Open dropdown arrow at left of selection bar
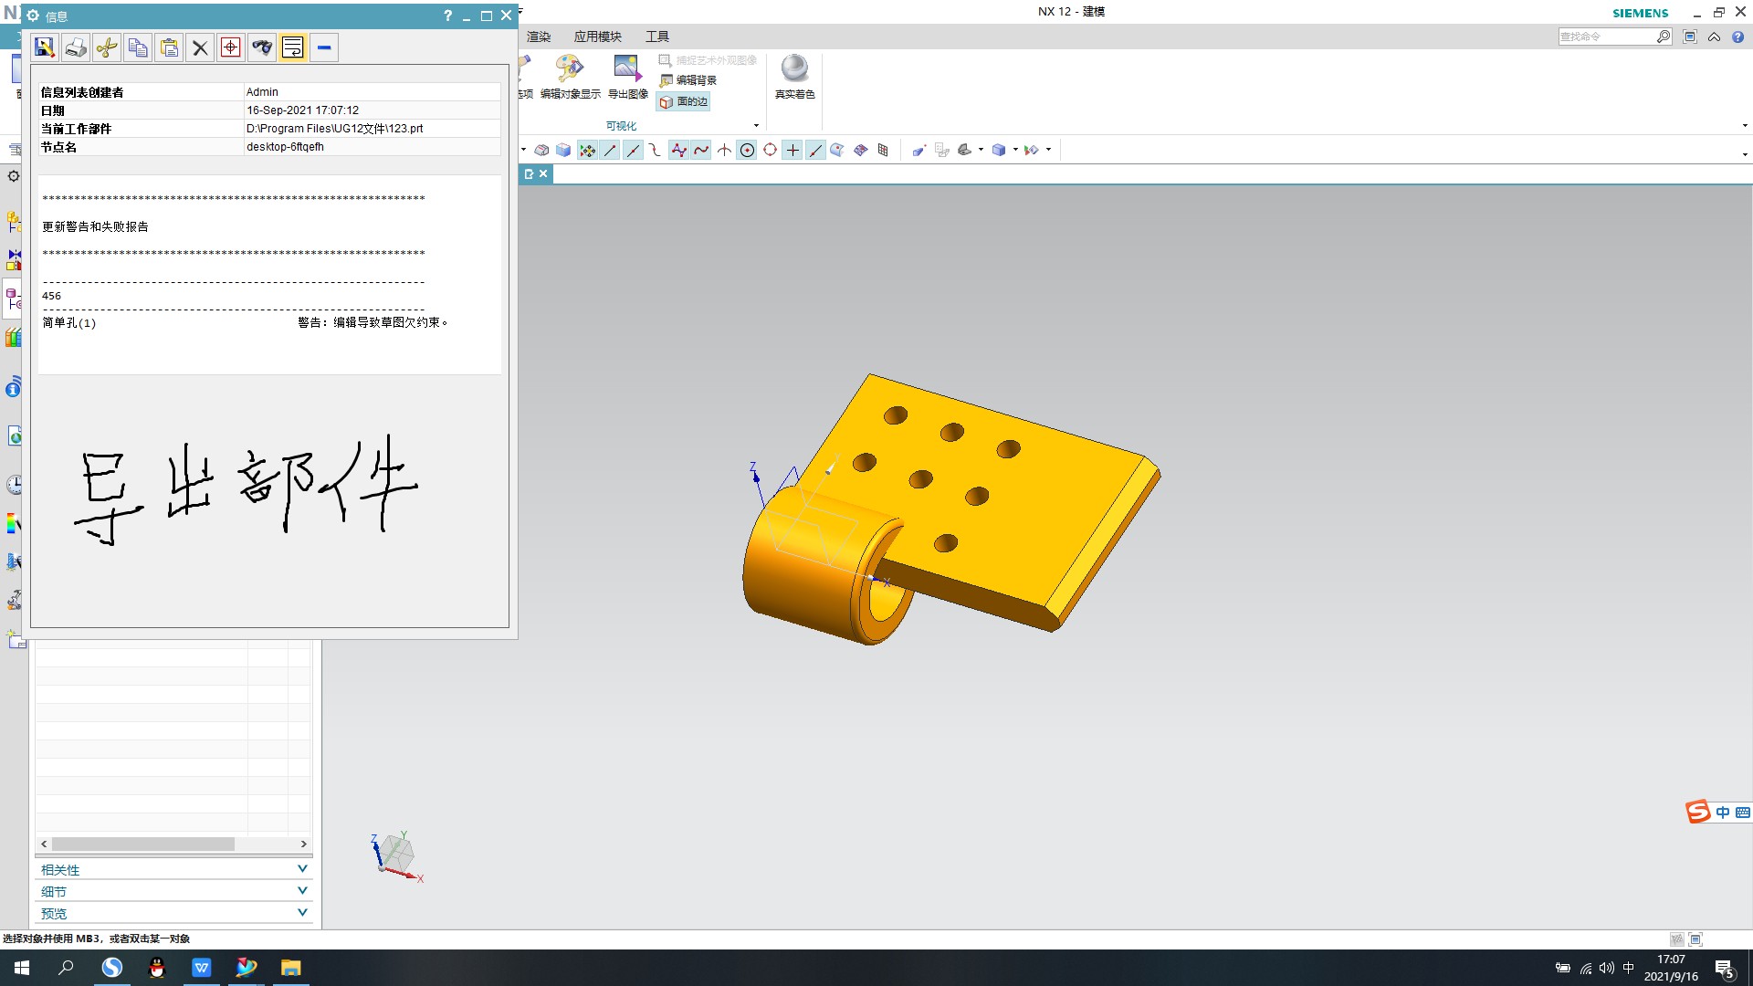This screenshot has height=986, width=1753. coord(523,150)
